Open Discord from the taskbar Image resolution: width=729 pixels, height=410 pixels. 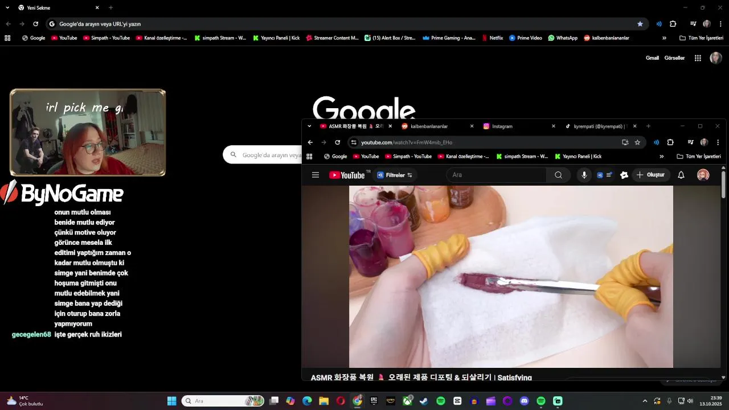coord(524,401)
